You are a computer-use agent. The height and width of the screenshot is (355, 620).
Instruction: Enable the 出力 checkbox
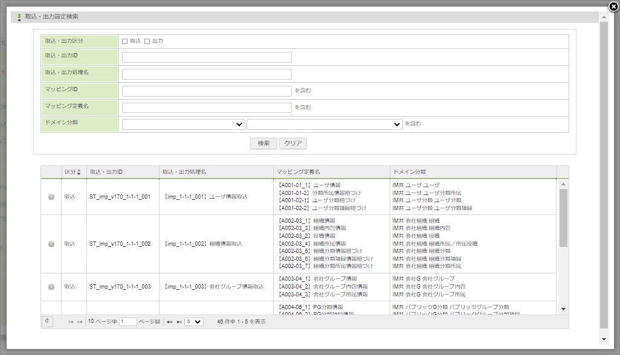point(147,42)
